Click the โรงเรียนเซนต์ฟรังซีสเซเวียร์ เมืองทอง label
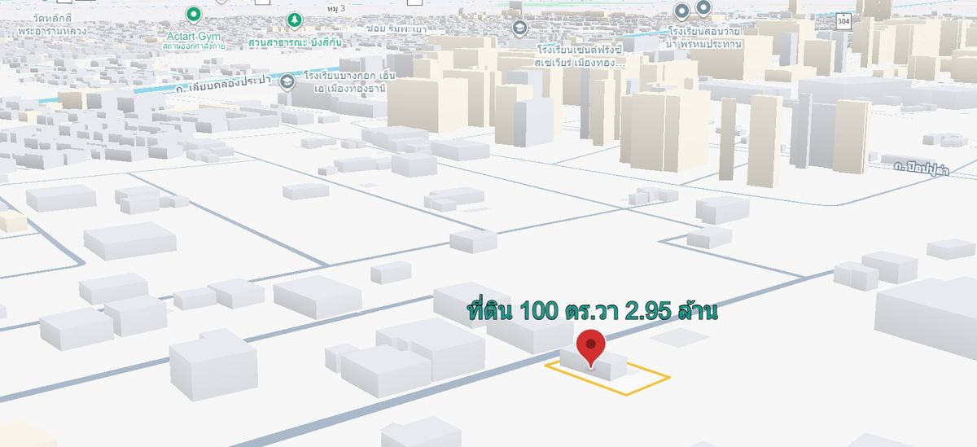 [580, 55]
